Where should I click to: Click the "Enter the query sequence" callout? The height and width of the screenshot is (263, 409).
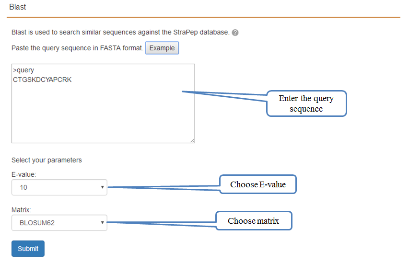pos(306,103)
